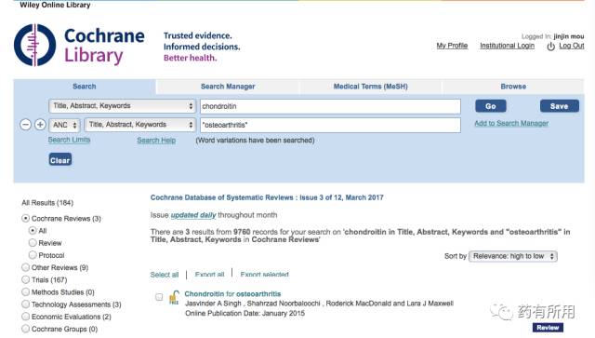Select Cochrane Groups (0) radio button
595x338 pixels.
(x=25, y=329)
